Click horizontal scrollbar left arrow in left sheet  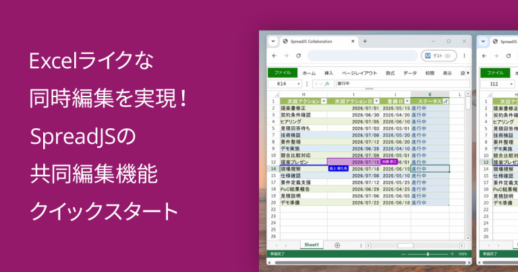368,246
